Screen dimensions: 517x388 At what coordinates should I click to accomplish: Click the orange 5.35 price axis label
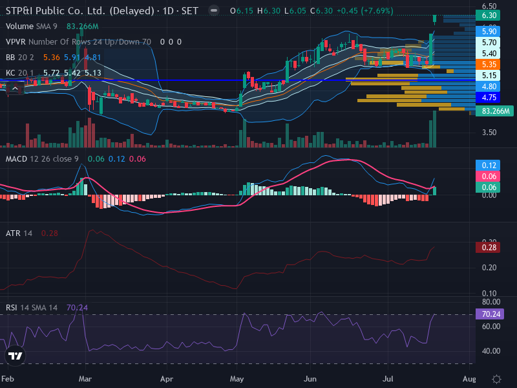(x=488, y=64)
